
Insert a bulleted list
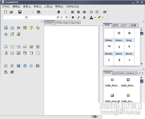(x=97, y=12)
